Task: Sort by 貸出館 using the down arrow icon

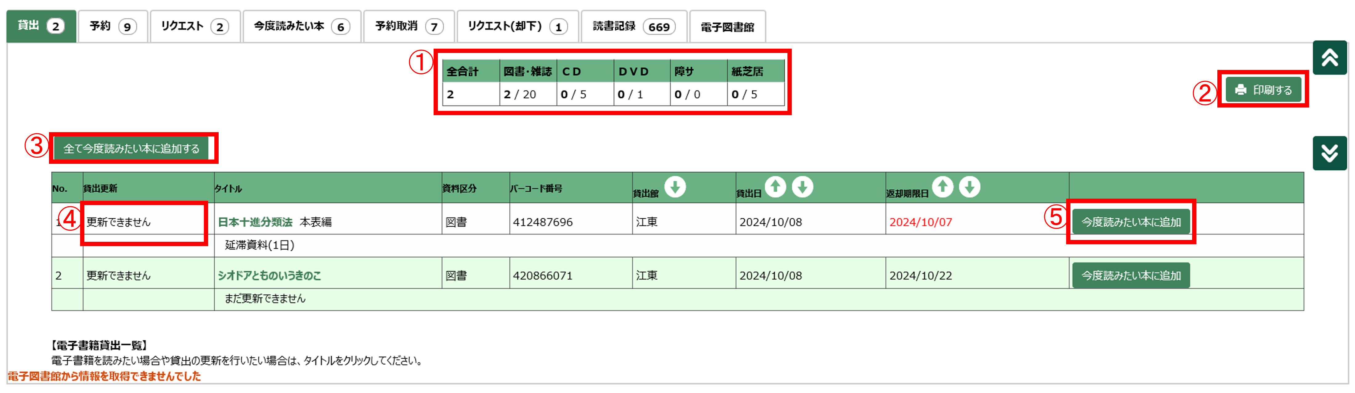Action: coord(675,187)
